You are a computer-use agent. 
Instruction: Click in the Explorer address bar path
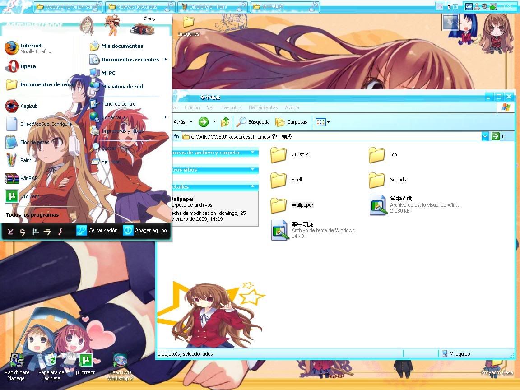[x=331, y=136]
